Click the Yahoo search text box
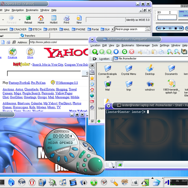 (44, 73)
